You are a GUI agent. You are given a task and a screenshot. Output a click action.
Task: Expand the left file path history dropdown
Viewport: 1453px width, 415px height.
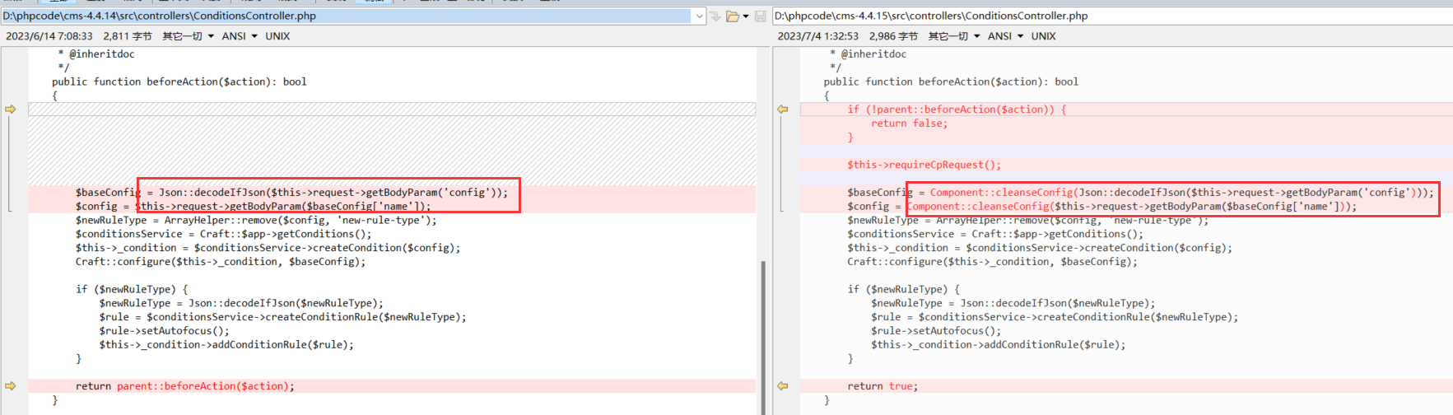pos(699,16)
